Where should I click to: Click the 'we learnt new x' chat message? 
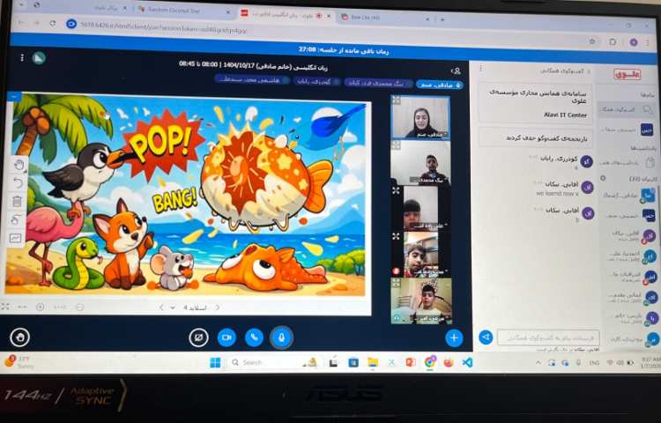[x=557, y=193]
